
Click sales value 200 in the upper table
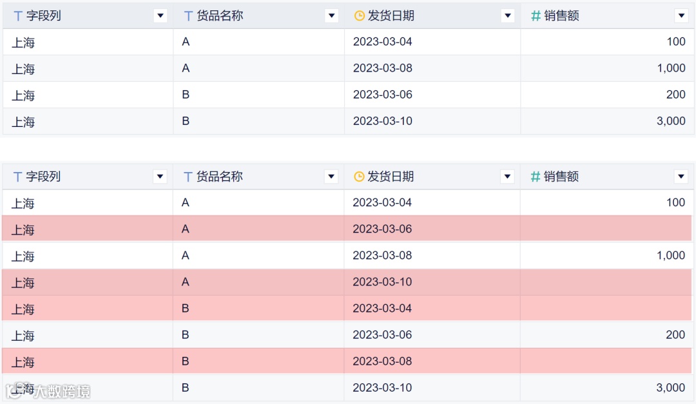[676, 95]
